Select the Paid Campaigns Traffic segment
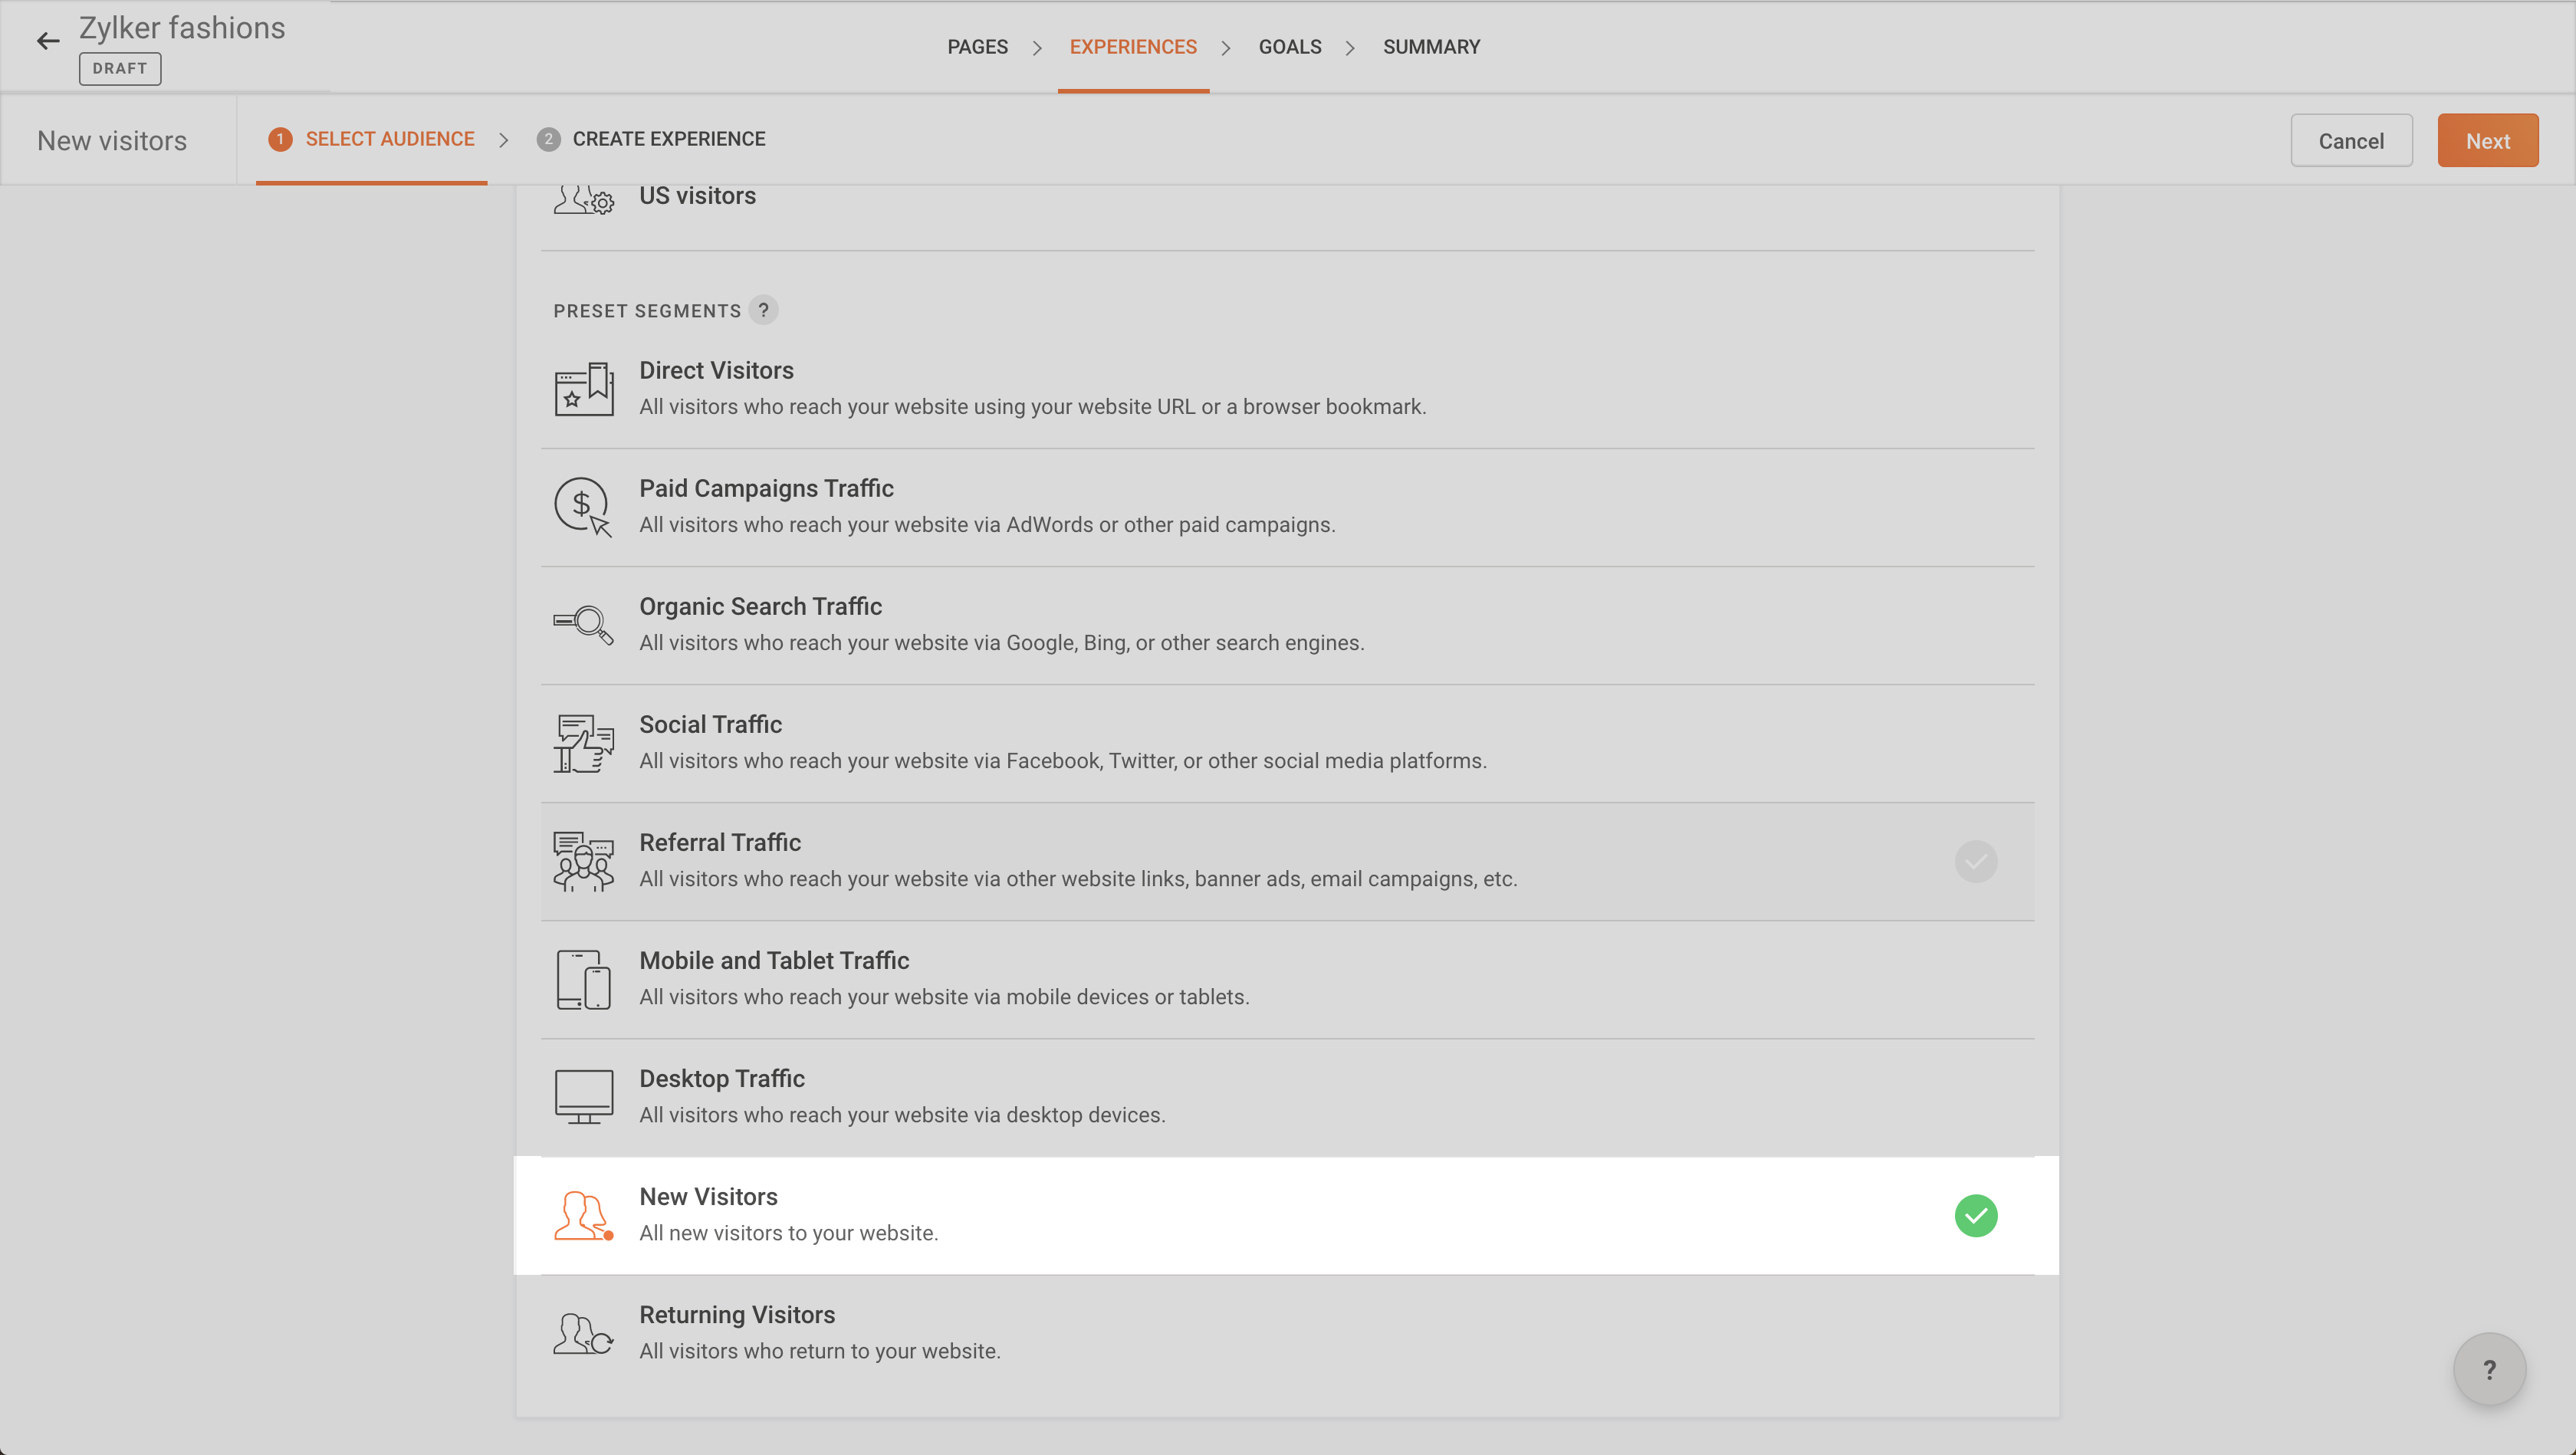This screenshot has height=1455, width=2576. tap(1287, 507)
